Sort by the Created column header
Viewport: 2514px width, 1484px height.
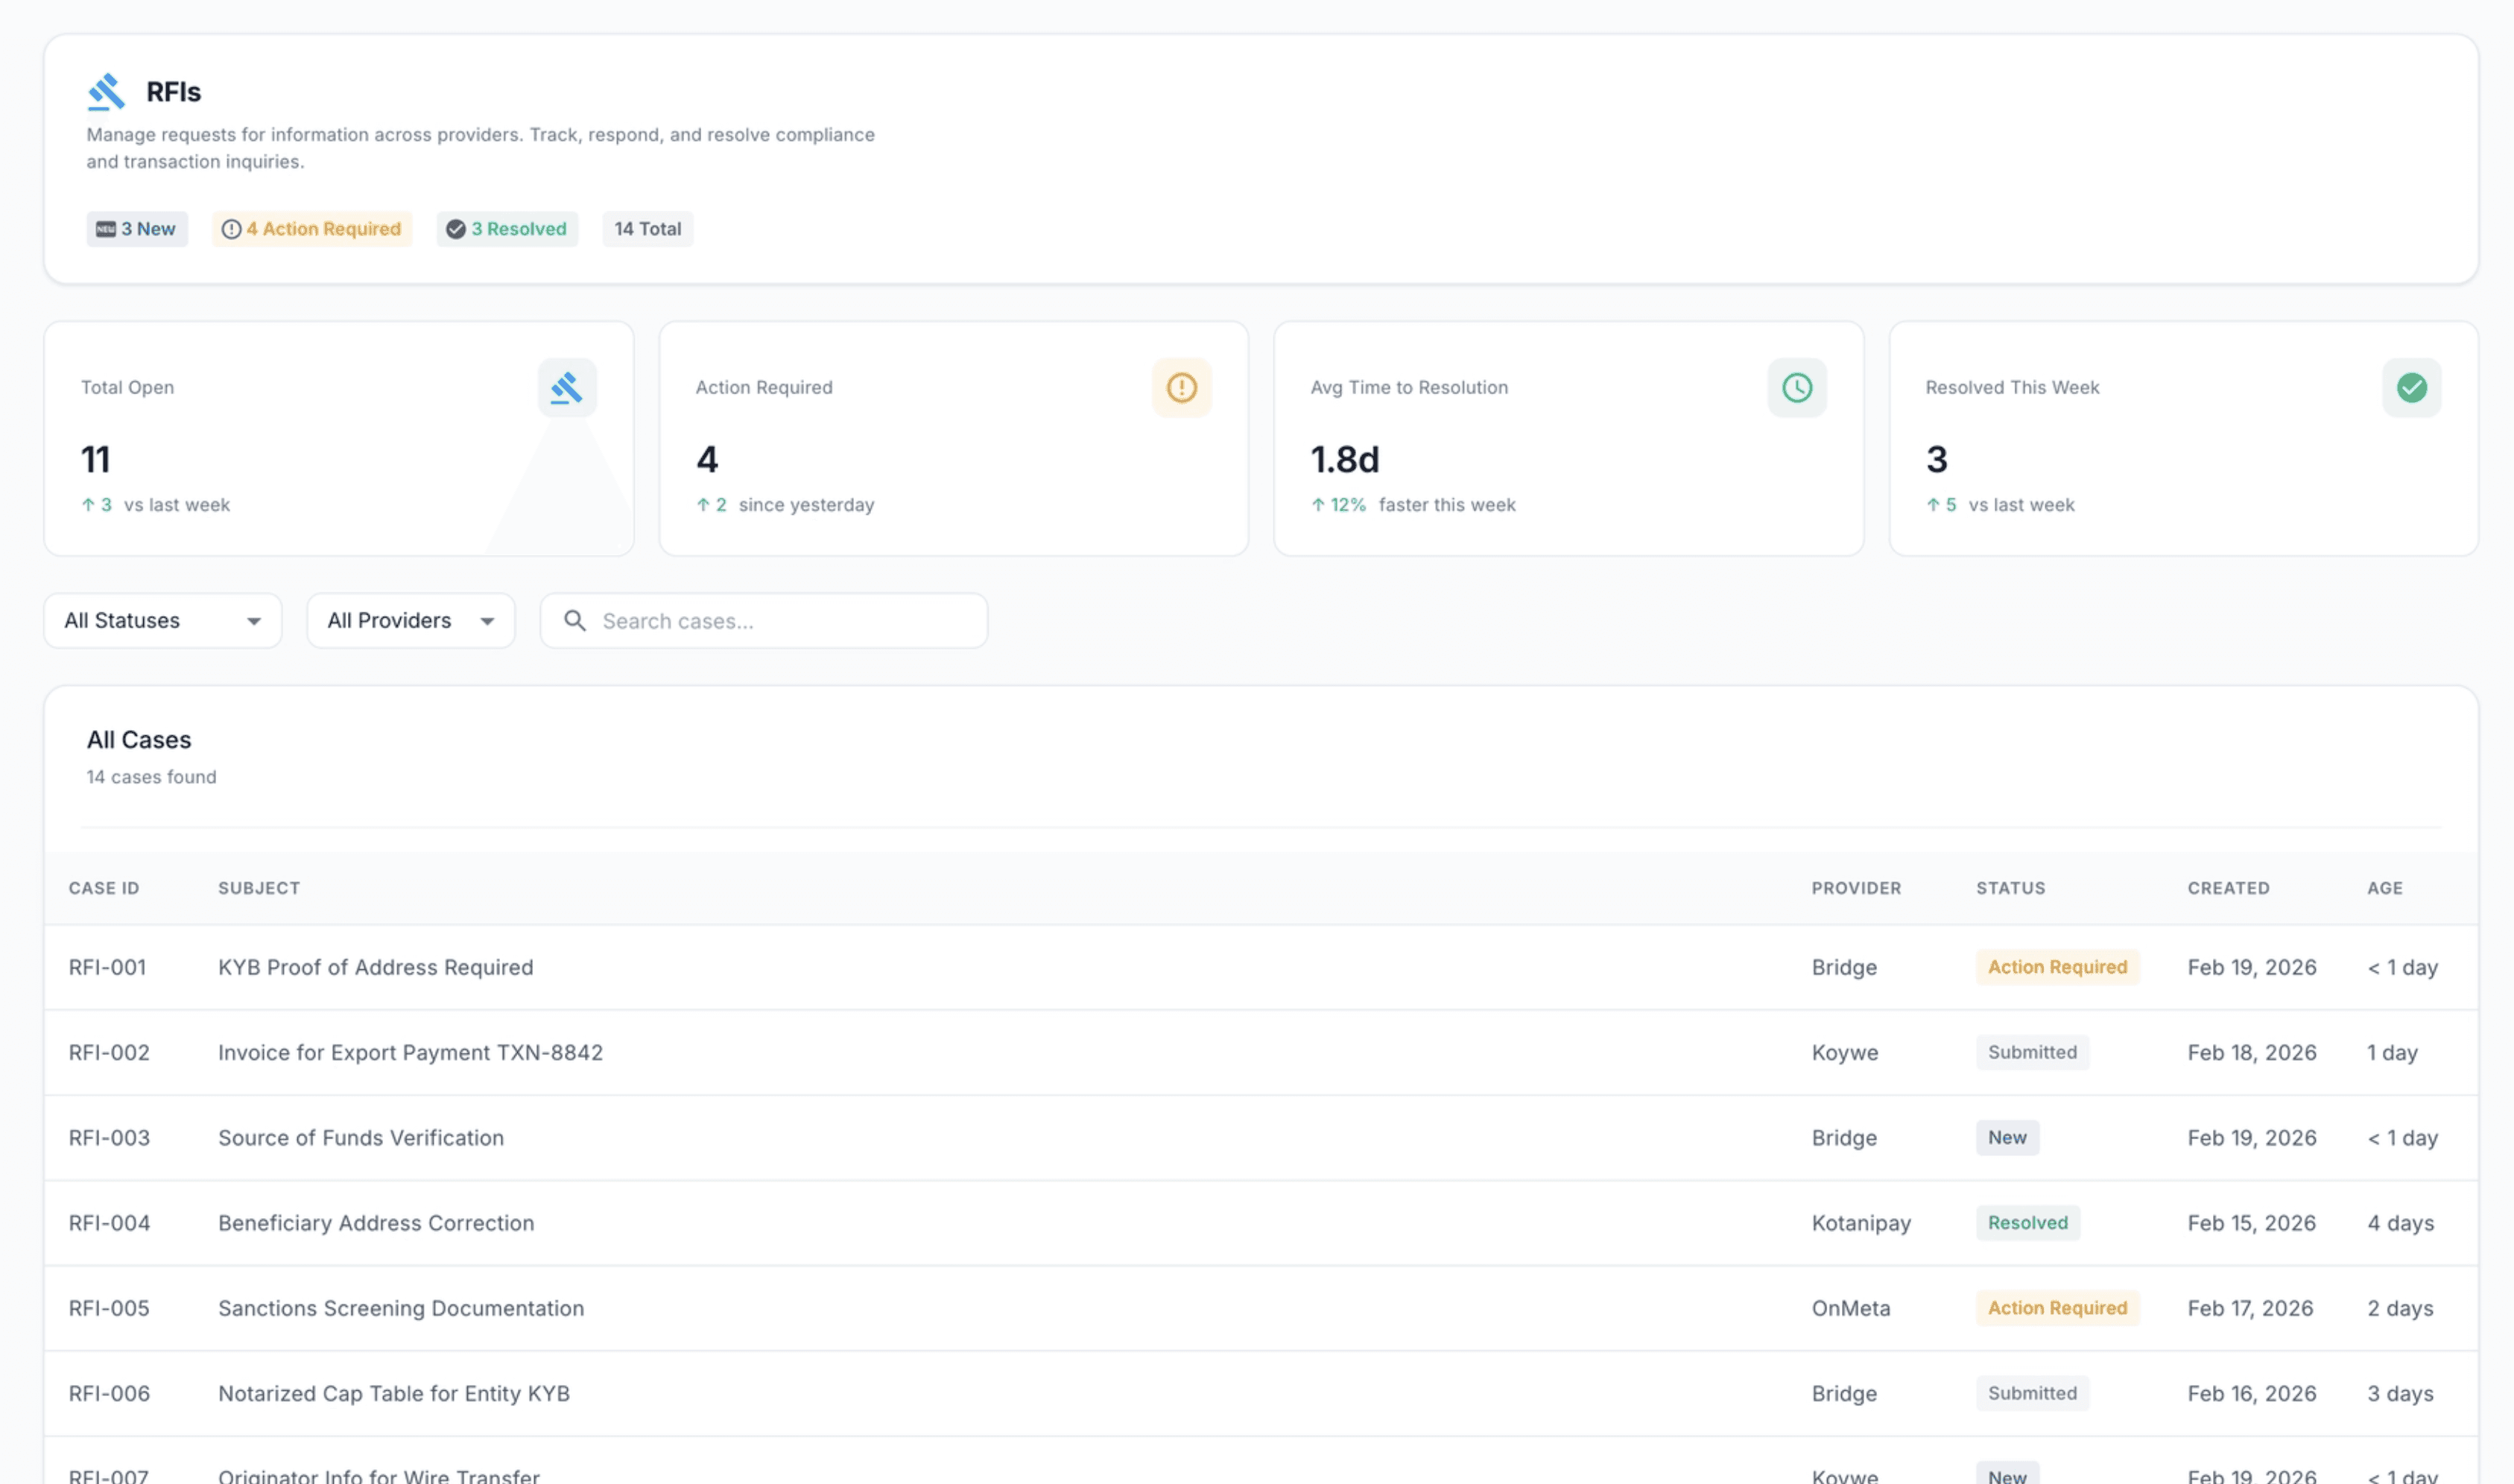tap(2228, 888)
